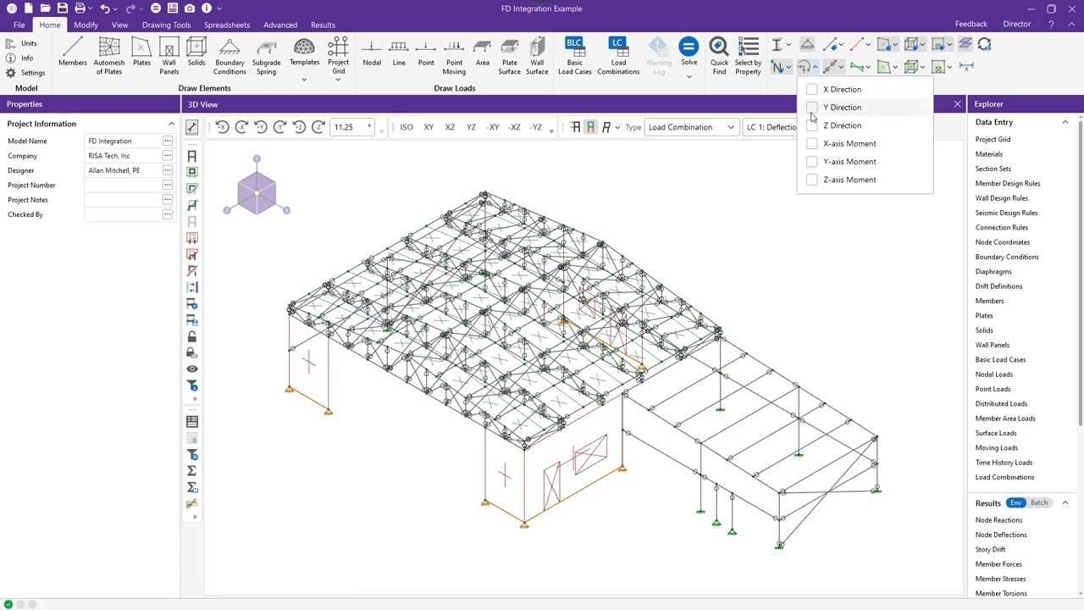Select the Members draw tool

(73, 53)
